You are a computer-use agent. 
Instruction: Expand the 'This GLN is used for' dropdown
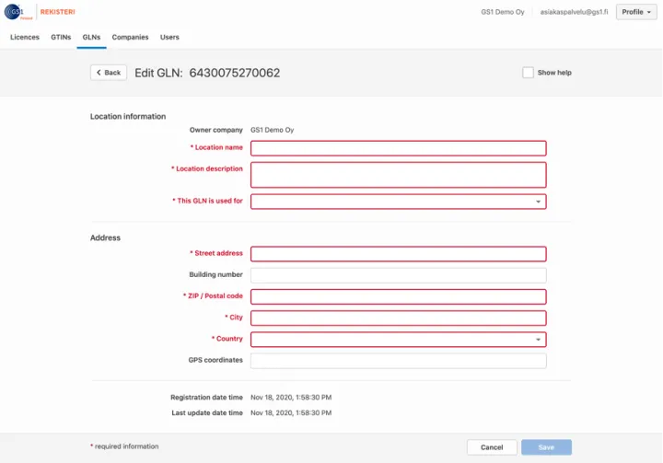click(x=398, y=201)
